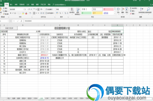Image resolution: width=153 pixels, height=101 pixels.
Task: Open the font size dropdown
Action: [x=27, y=9]
